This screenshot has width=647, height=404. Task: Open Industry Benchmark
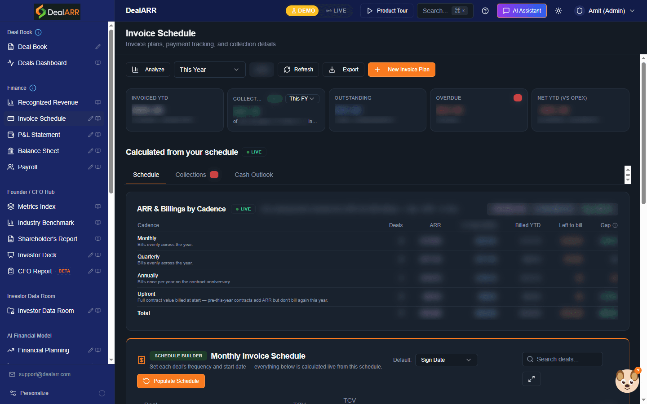pyautogui.click(x=46, y=223)
